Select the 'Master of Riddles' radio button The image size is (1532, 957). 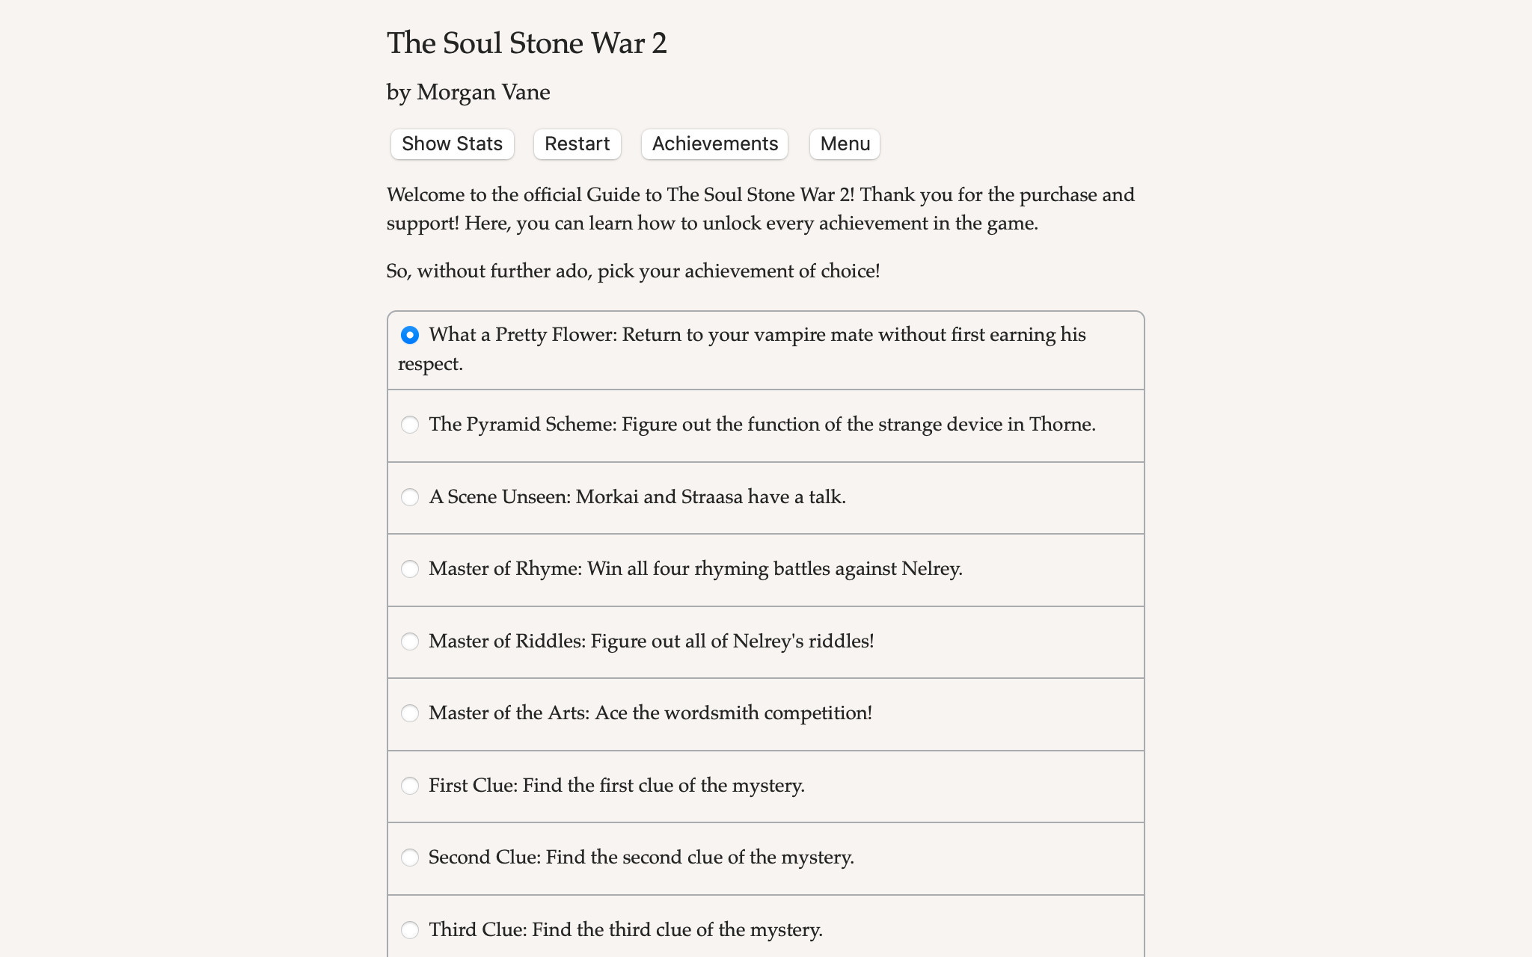pyautogui.click(x=410, y=641)
